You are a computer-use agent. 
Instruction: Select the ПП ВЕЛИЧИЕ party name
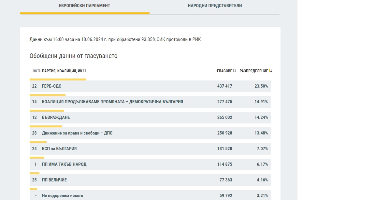point(54,180)
